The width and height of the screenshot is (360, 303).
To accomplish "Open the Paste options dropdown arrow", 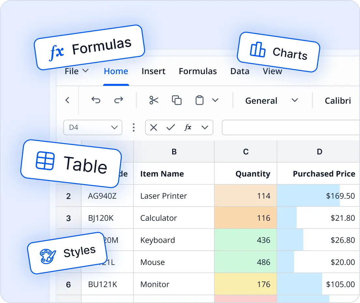I will pyautogui.click(x=215, y=100).
